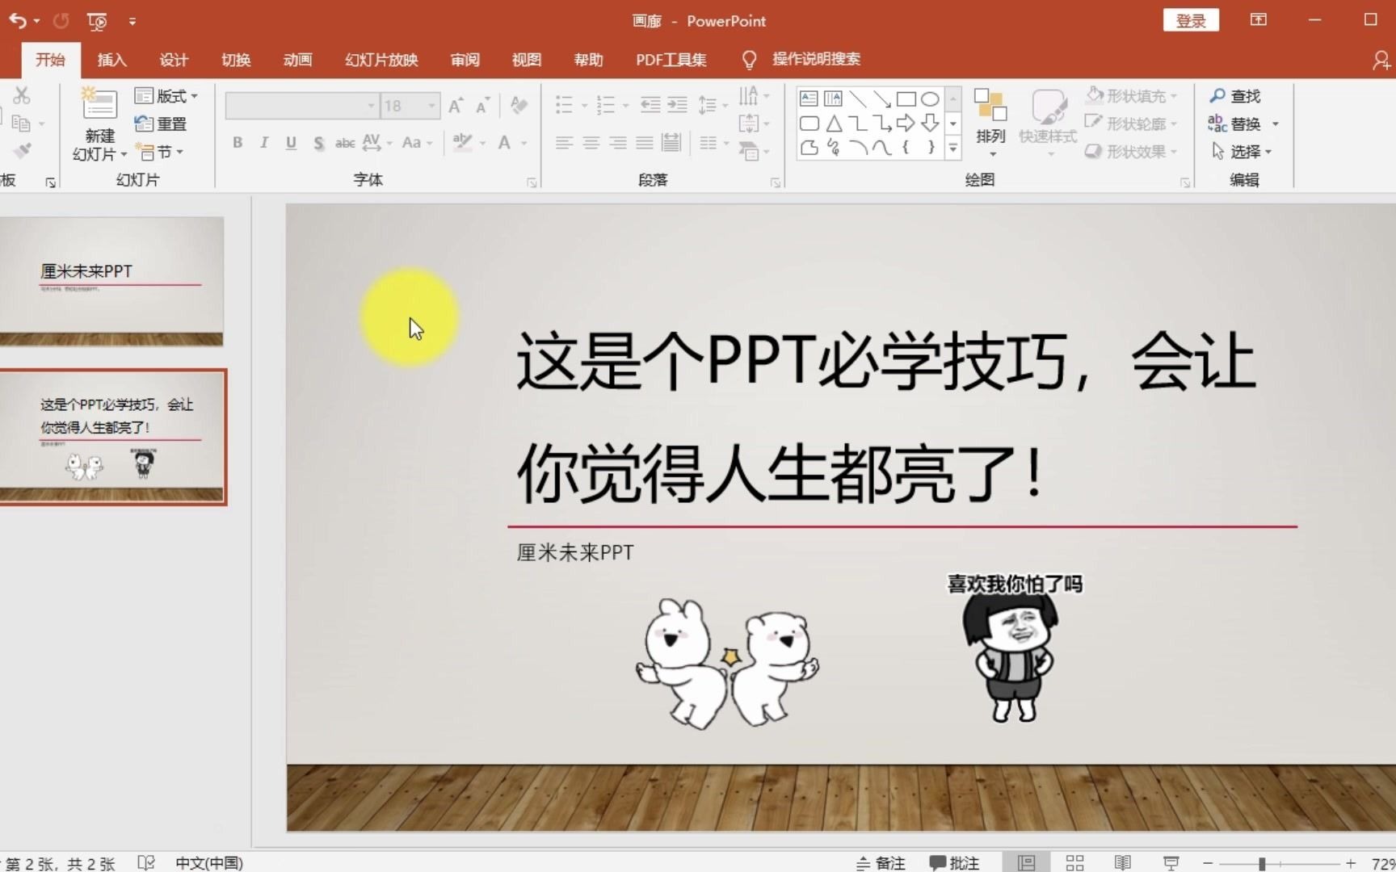
Task: Click the Reset slide button 重置
Action: 161,124
